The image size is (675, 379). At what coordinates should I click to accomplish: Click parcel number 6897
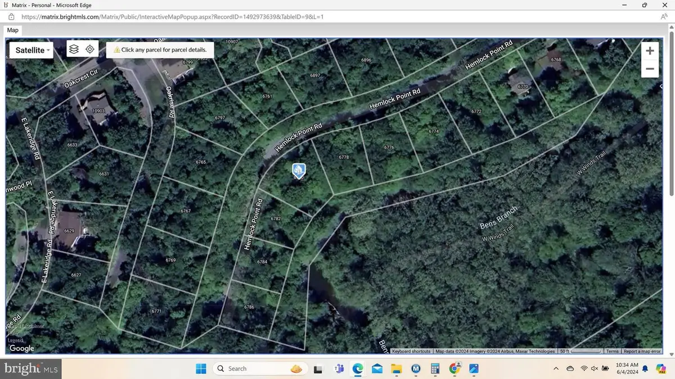pyautogui.click(x=315, y=76)
